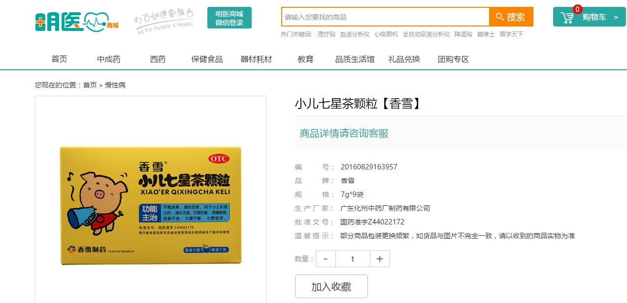Viewport: 627px width, 303px height.
Task: Click the orange 搜索 button
Action: pyautogui.click(x=511, y=17)
